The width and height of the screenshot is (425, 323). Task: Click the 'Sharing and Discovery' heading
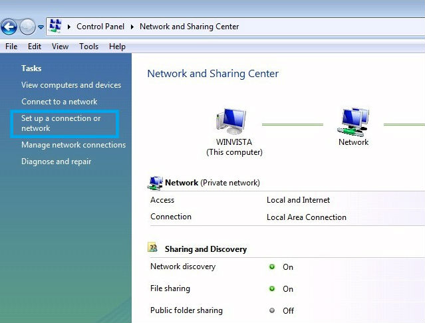(206, 249)
